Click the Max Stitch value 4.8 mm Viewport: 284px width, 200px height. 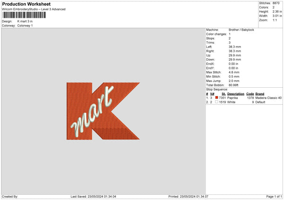(234, 72)
